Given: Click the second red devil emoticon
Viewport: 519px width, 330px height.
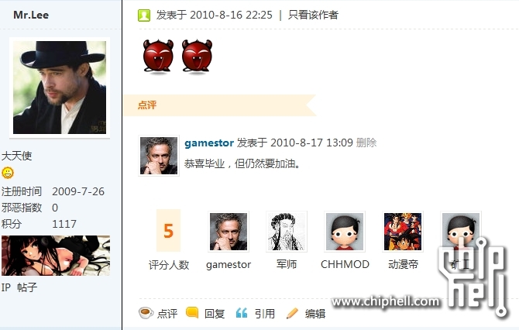Looking at the screenshot, I should [x=197, y=56].
